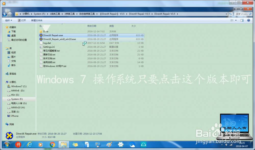The height and width of the screenshot is (150, 255).
Task: Open Windows7 (C:) drive
Action: pyautogui.click(x=17, y=86)
